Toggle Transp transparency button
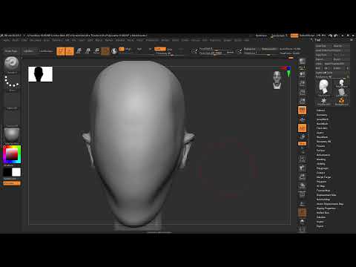356x267 pixels. (x=302, y=204)
